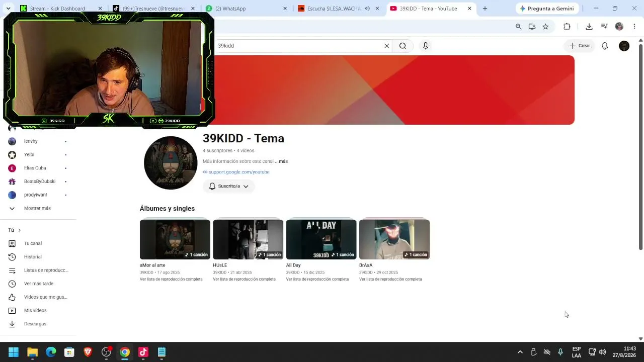Viewport: 644px width, 362px height.
Task: Open full playlist link under 'BrAsA'
Action: tap(390, 279)
